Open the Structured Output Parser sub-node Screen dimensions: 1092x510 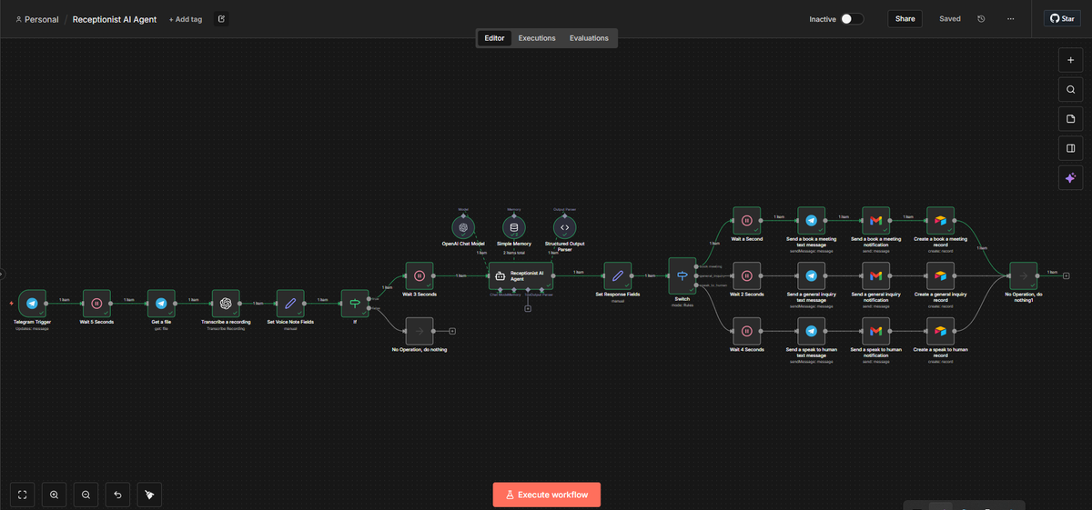coord(564,227)
